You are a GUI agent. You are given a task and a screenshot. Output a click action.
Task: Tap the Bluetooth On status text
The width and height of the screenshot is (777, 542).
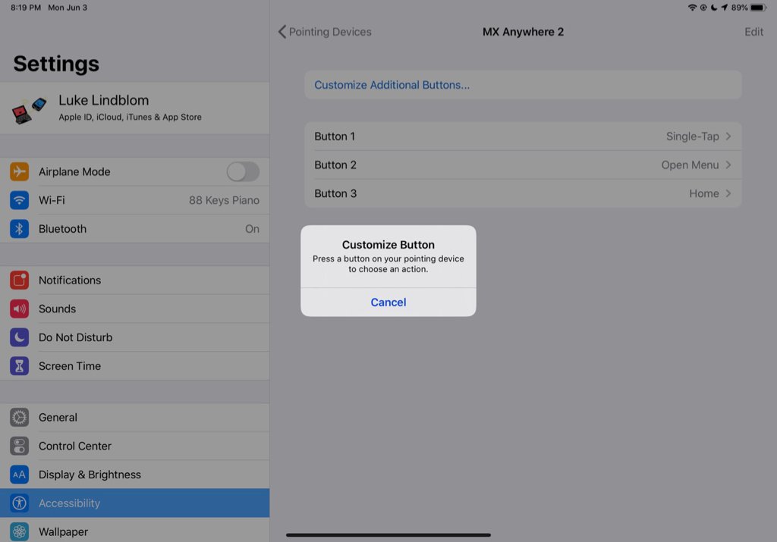(x=252, y=229)
